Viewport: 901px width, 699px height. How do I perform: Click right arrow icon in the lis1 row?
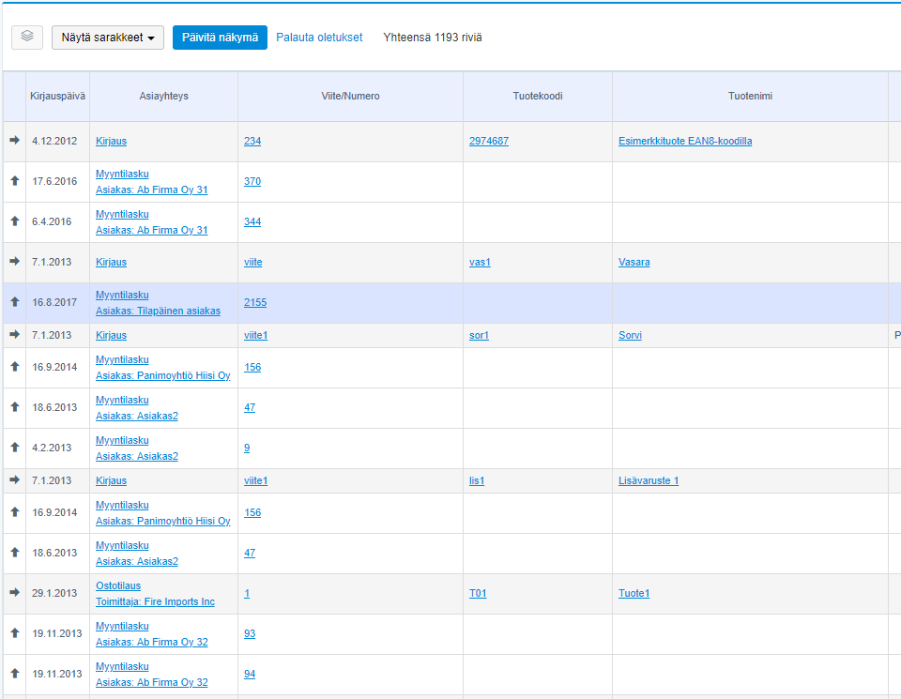(x=15, y=479)
